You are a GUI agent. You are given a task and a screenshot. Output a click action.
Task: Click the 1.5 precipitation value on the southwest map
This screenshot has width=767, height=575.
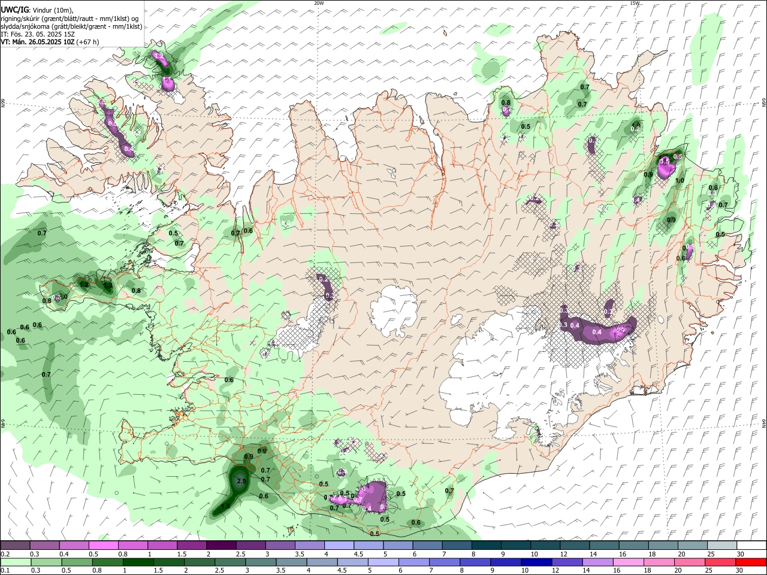[225, 507]
